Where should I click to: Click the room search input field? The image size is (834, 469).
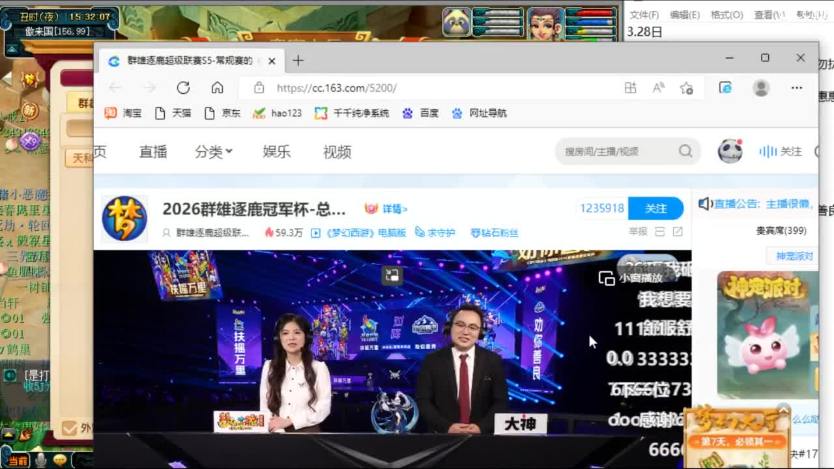tap(612, 151)
